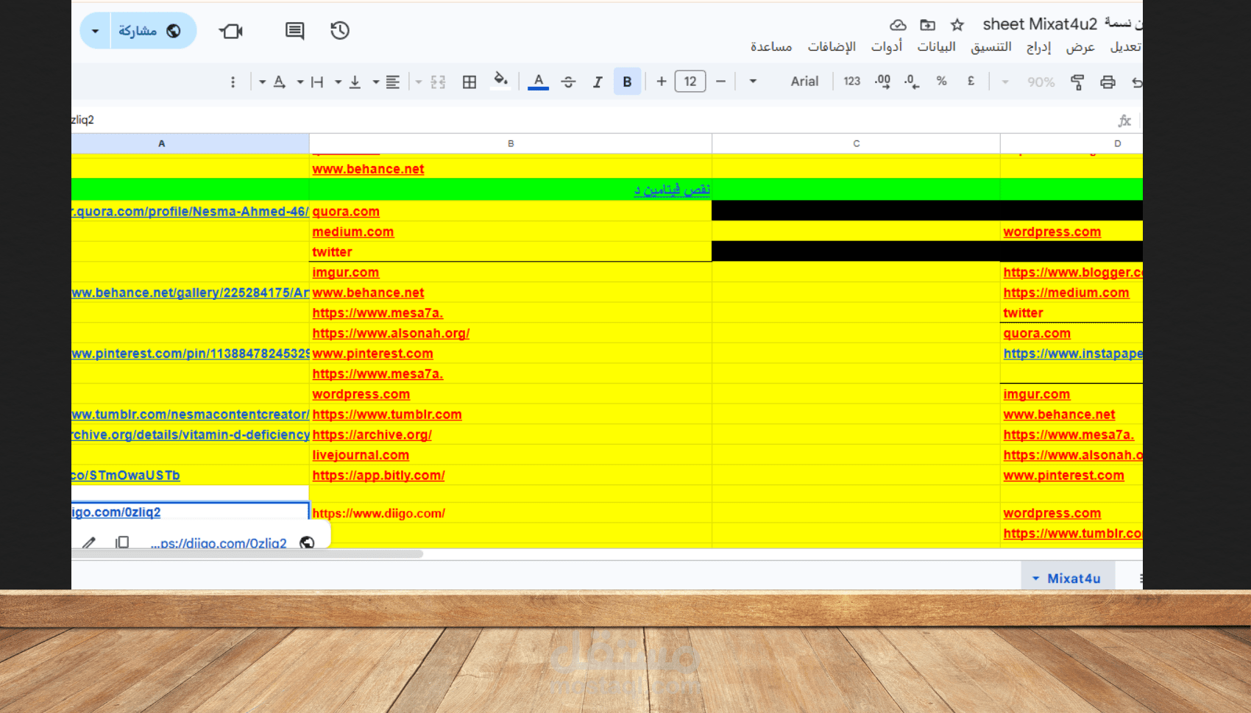Open the عرض (View) menu
Viewport: 1251px width, 713px height.
coord(1080,47)
